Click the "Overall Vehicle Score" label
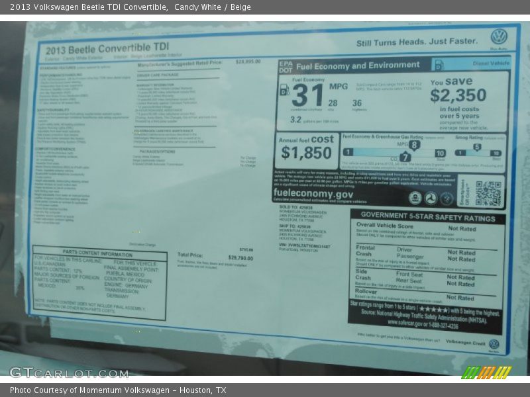This screenshot has width=530, height=397. 385,226
